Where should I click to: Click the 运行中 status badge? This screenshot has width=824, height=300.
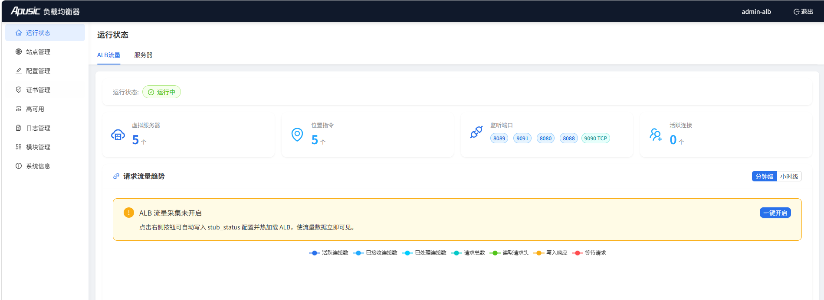tap(161, 92)
